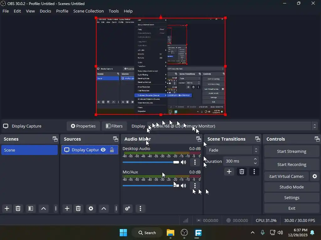Open the Edit menu
This screenshot has height=240, width=321.
click(18, 11)
